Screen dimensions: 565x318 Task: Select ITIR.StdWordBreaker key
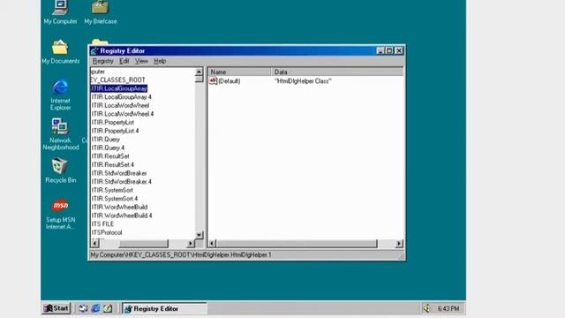pos(119,173)
